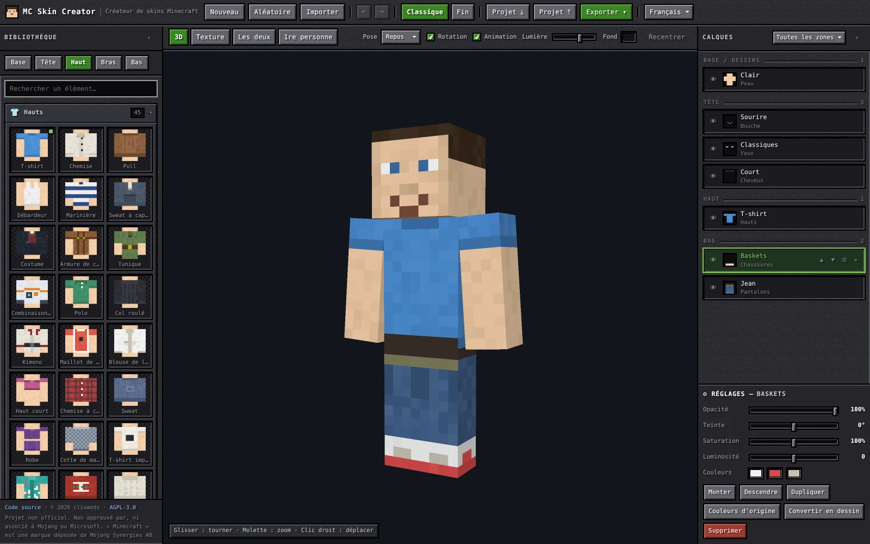This screenshot has width=870, height=544.
Task: Click the redo arrow button
Action: point(382,12)
